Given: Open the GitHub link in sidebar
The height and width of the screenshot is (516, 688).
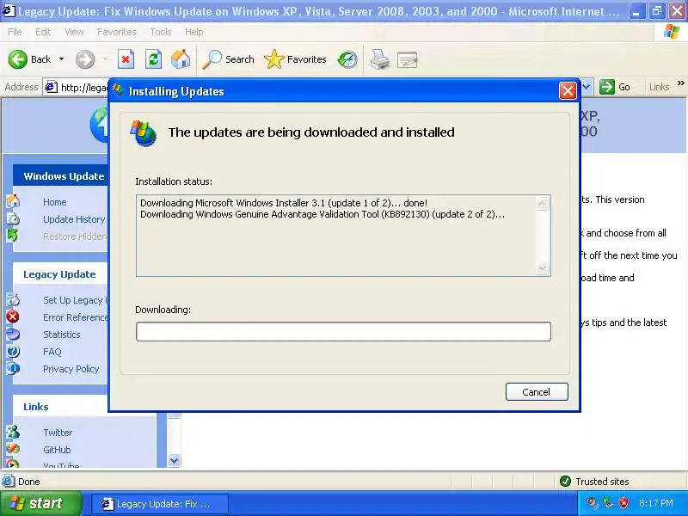Looking at the screenshot, I should pyautogui.click(x=57, y=450).
